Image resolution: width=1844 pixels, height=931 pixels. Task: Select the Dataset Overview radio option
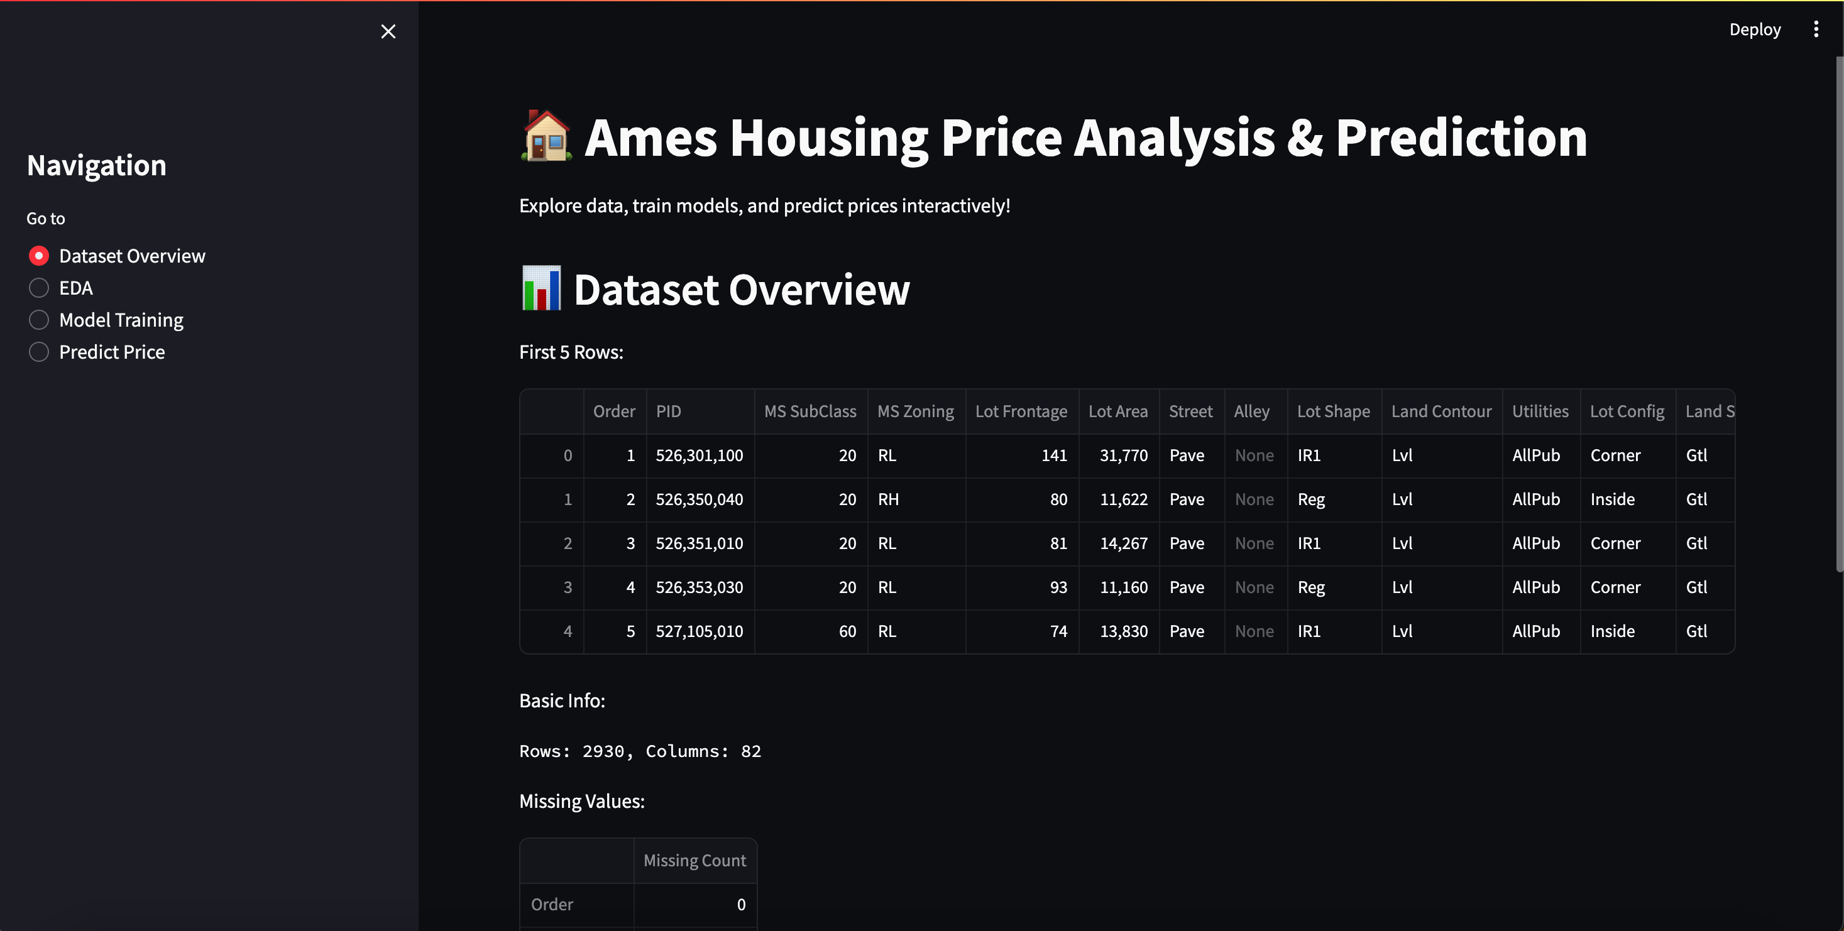39,256
